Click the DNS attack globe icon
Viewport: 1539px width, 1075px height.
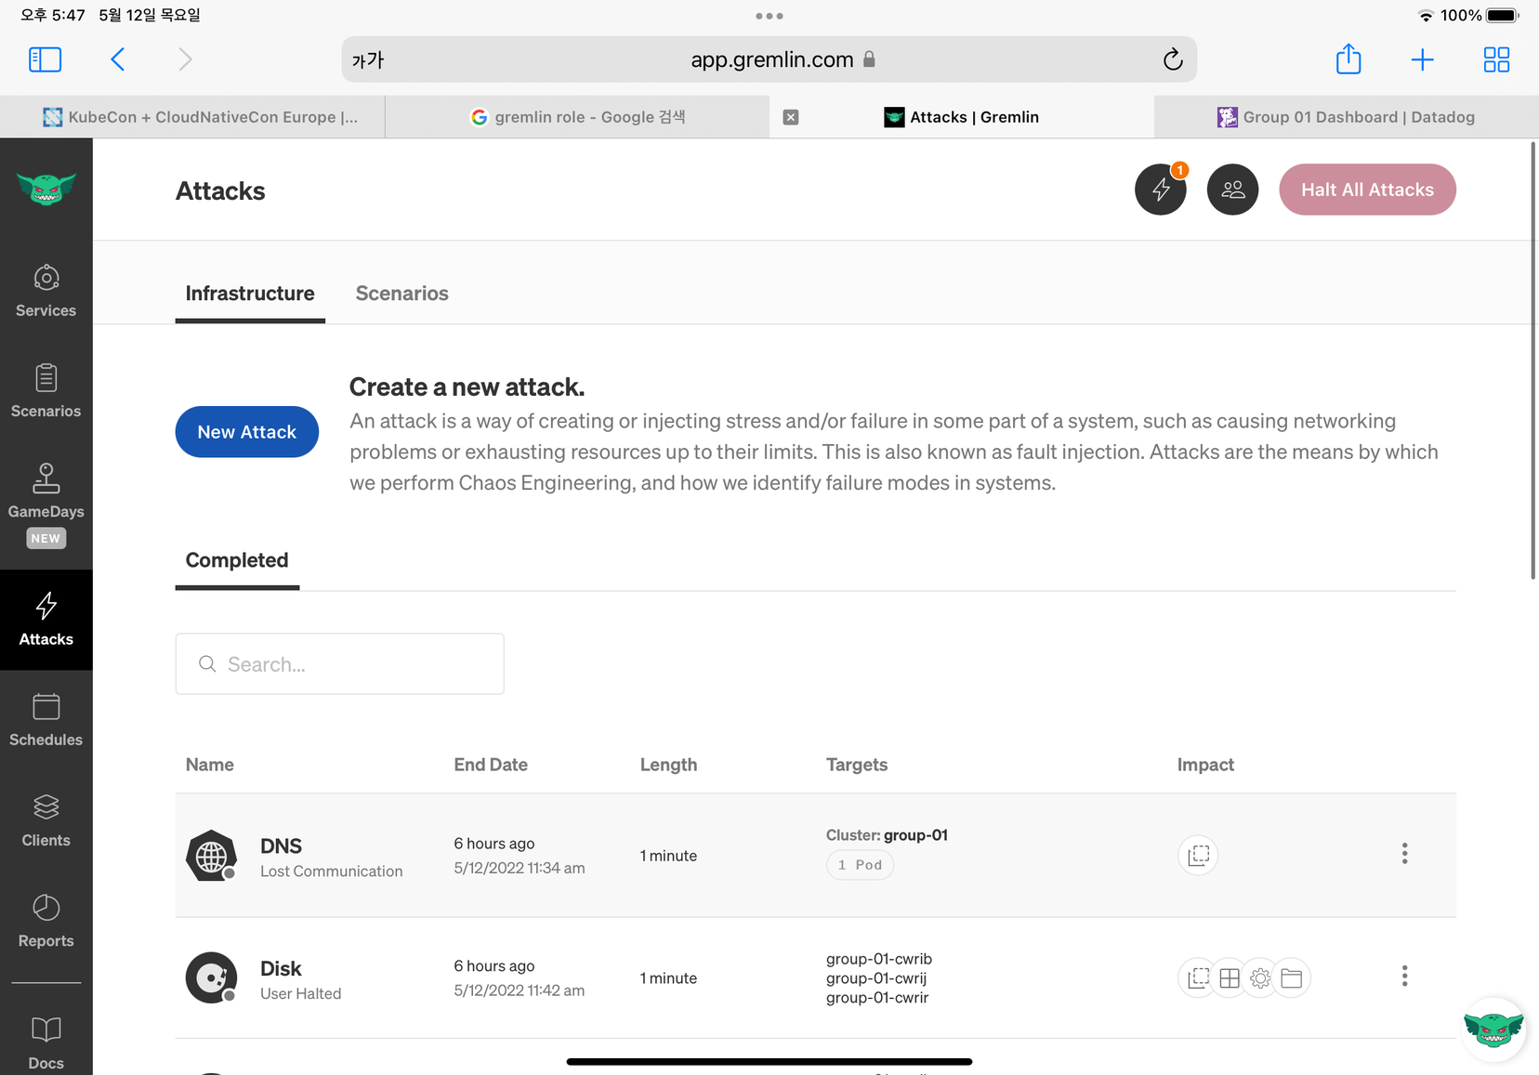click(211, 856)
